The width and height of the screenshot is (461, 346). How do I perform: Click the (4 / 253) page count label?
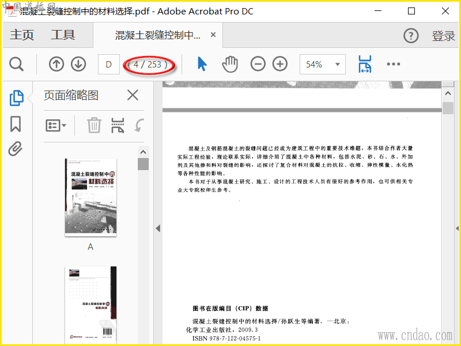tap(148, 65)
